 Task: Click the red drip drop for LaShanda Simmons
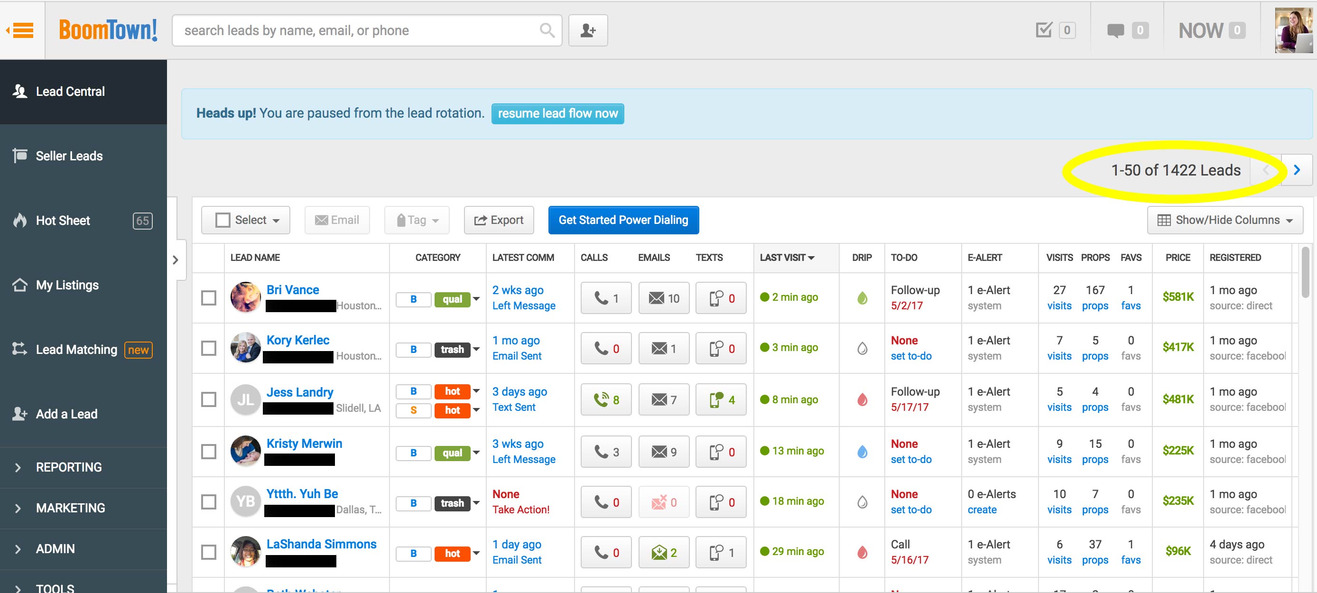pos(862,552)
